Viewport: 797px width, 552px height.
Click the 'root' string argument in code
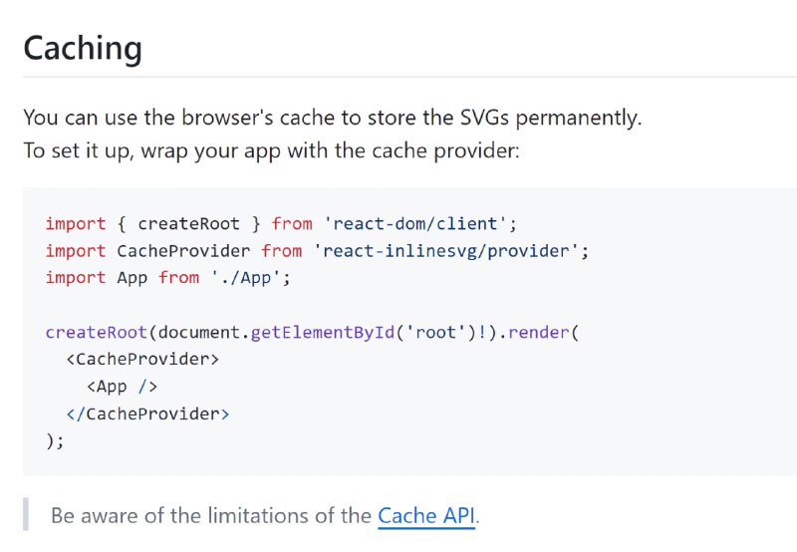click(x=436, y=332)
